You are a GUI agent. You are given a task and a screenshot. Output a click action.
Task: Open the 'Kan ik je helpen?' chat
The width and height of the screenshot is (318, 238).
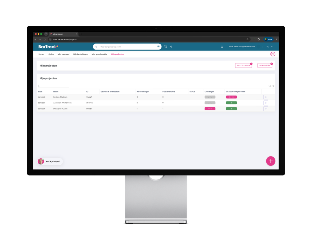click(50, 161)
